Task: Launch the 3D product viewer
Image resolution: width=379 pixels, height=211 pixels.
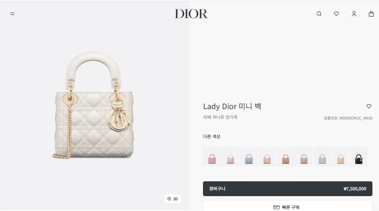Action: [173, 199]
